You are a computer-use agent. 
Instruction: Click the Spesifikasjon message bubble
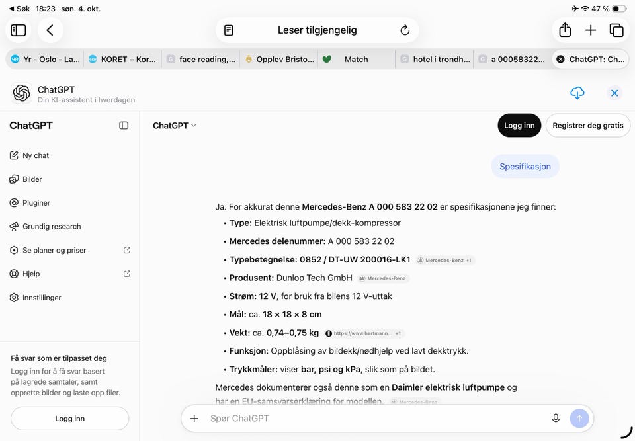click(525, 167)
